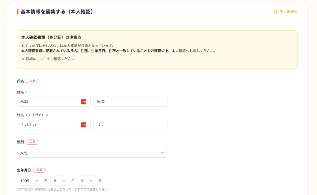Click the 姓名（フリガナ） field label
Image resolution: width=317 pixels, height=195 pixels.
pyautogui.click(x=31, y=115)
